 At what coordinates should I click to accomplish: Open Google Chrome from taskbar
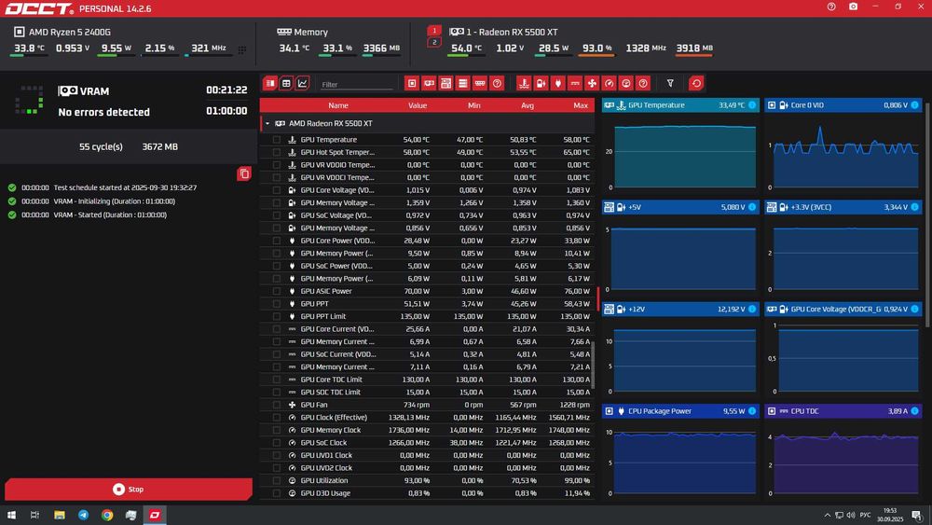pos(107,515)
